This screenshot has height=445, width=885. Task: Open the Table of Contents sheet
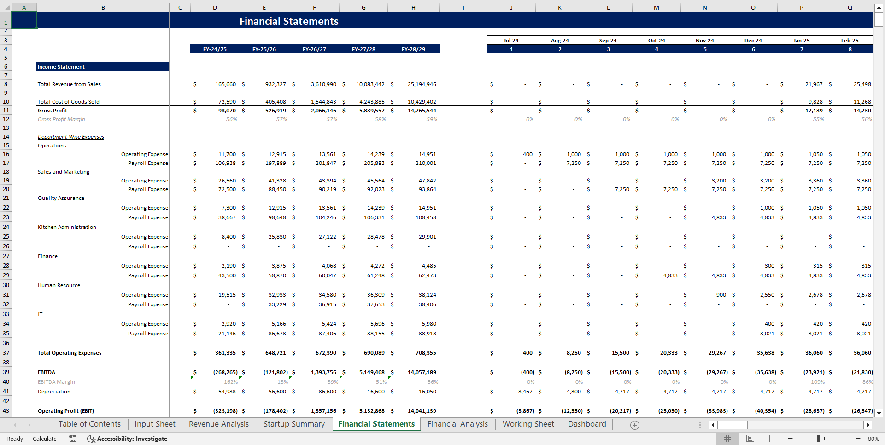click(89, 424)
